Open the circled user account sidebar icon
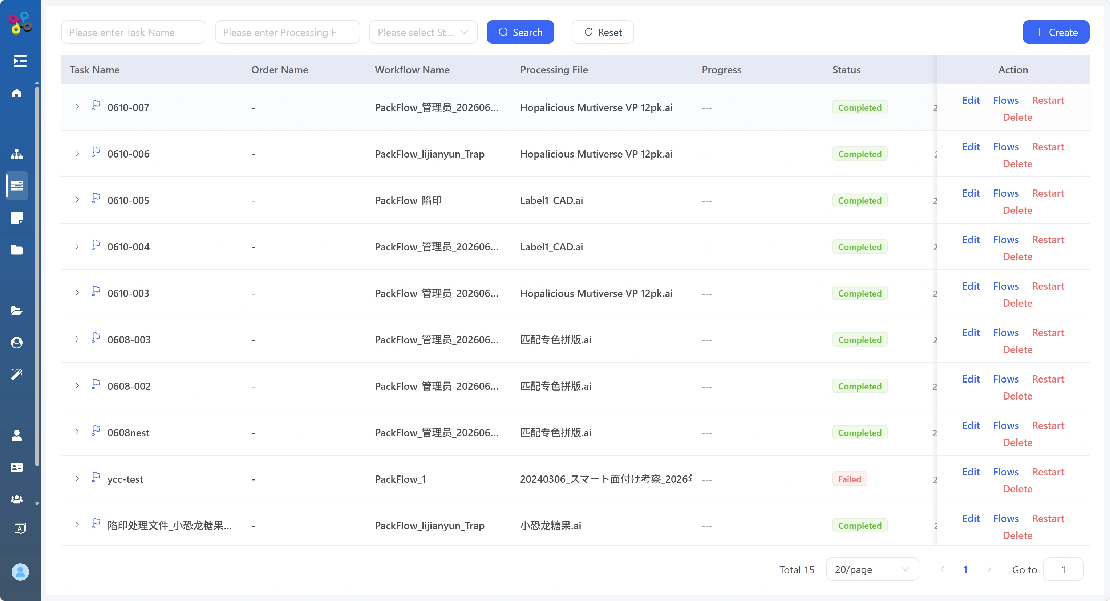The image size is (1110, 601). pos(17,342)
